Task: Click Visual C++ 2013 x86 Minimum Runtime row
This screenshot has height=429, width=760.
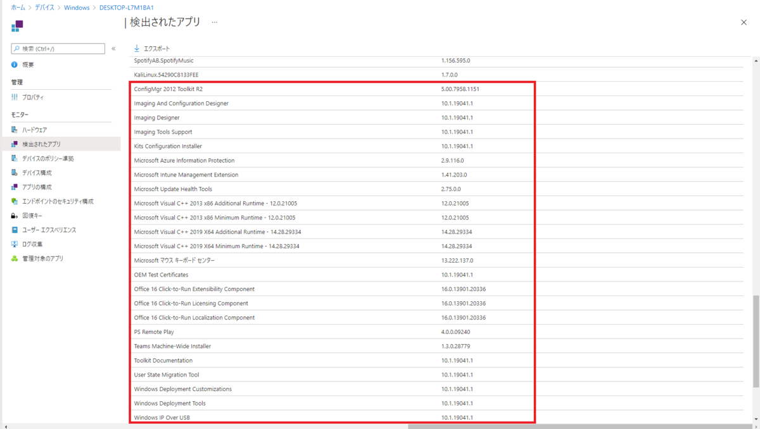Action: click(x=438, y=218)
